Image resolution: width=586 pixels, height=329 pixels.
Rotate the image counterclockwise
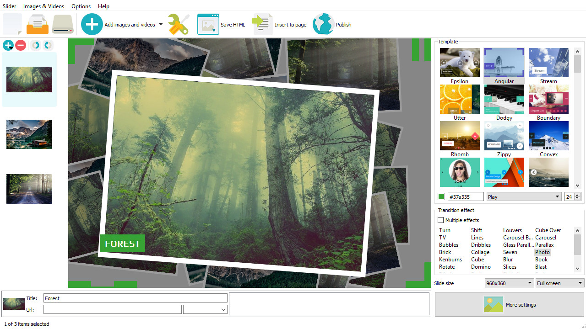35,45
